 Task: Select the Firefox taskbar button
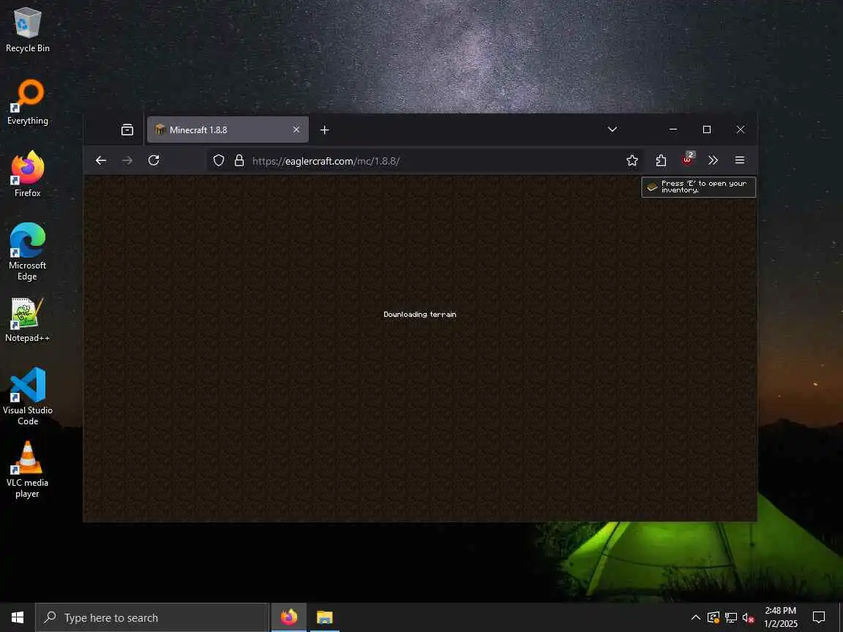click(289, 617)
